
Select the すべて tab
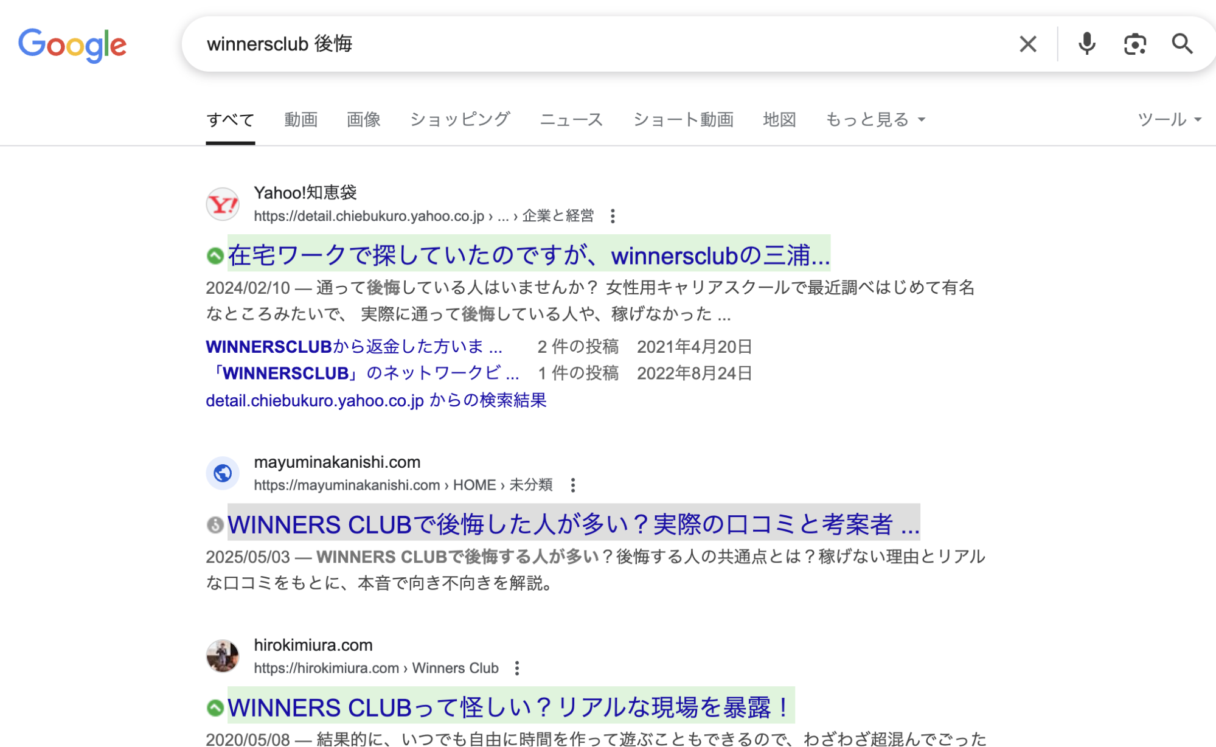pos(230,120)
